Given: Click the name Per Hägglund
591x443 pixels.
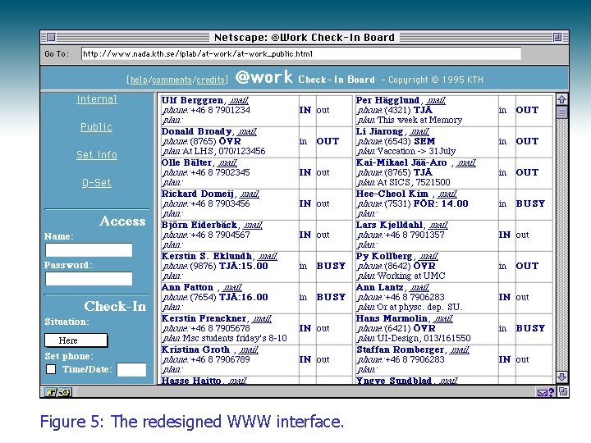Looking at the screenshot, I should pos(387,100).
